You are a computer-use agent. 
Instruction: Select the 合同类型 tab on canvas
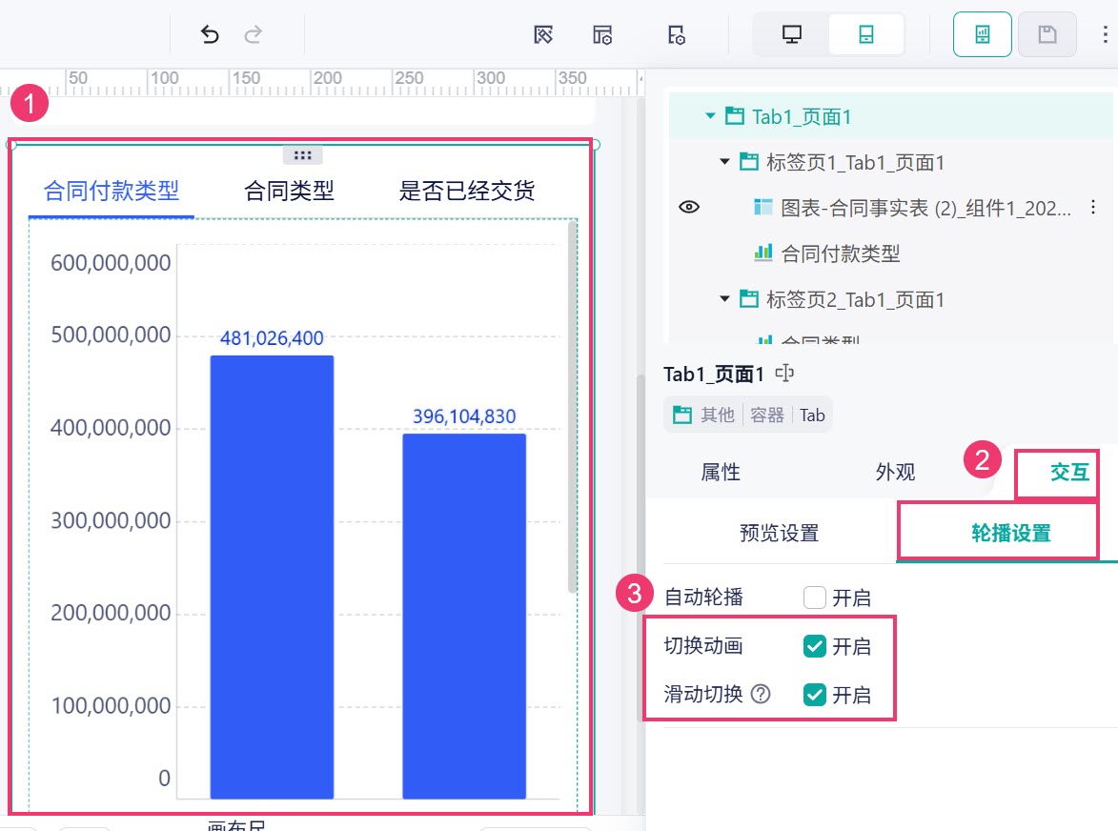tap(289, 191)
